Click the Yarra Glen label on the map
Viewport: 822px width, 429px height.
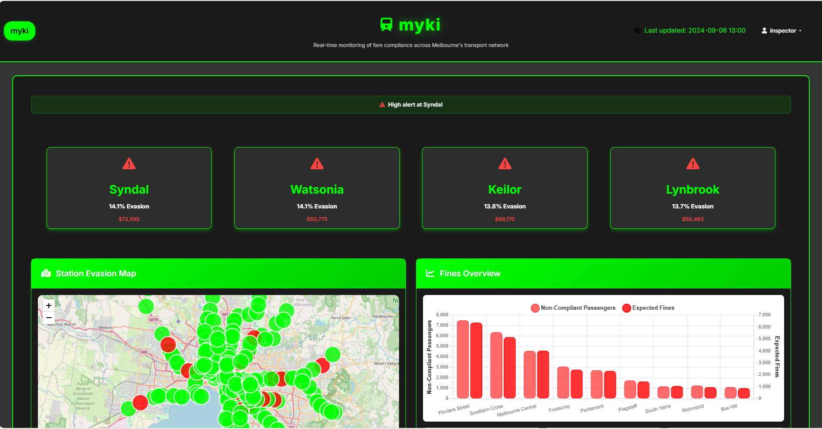coord(340,318)
